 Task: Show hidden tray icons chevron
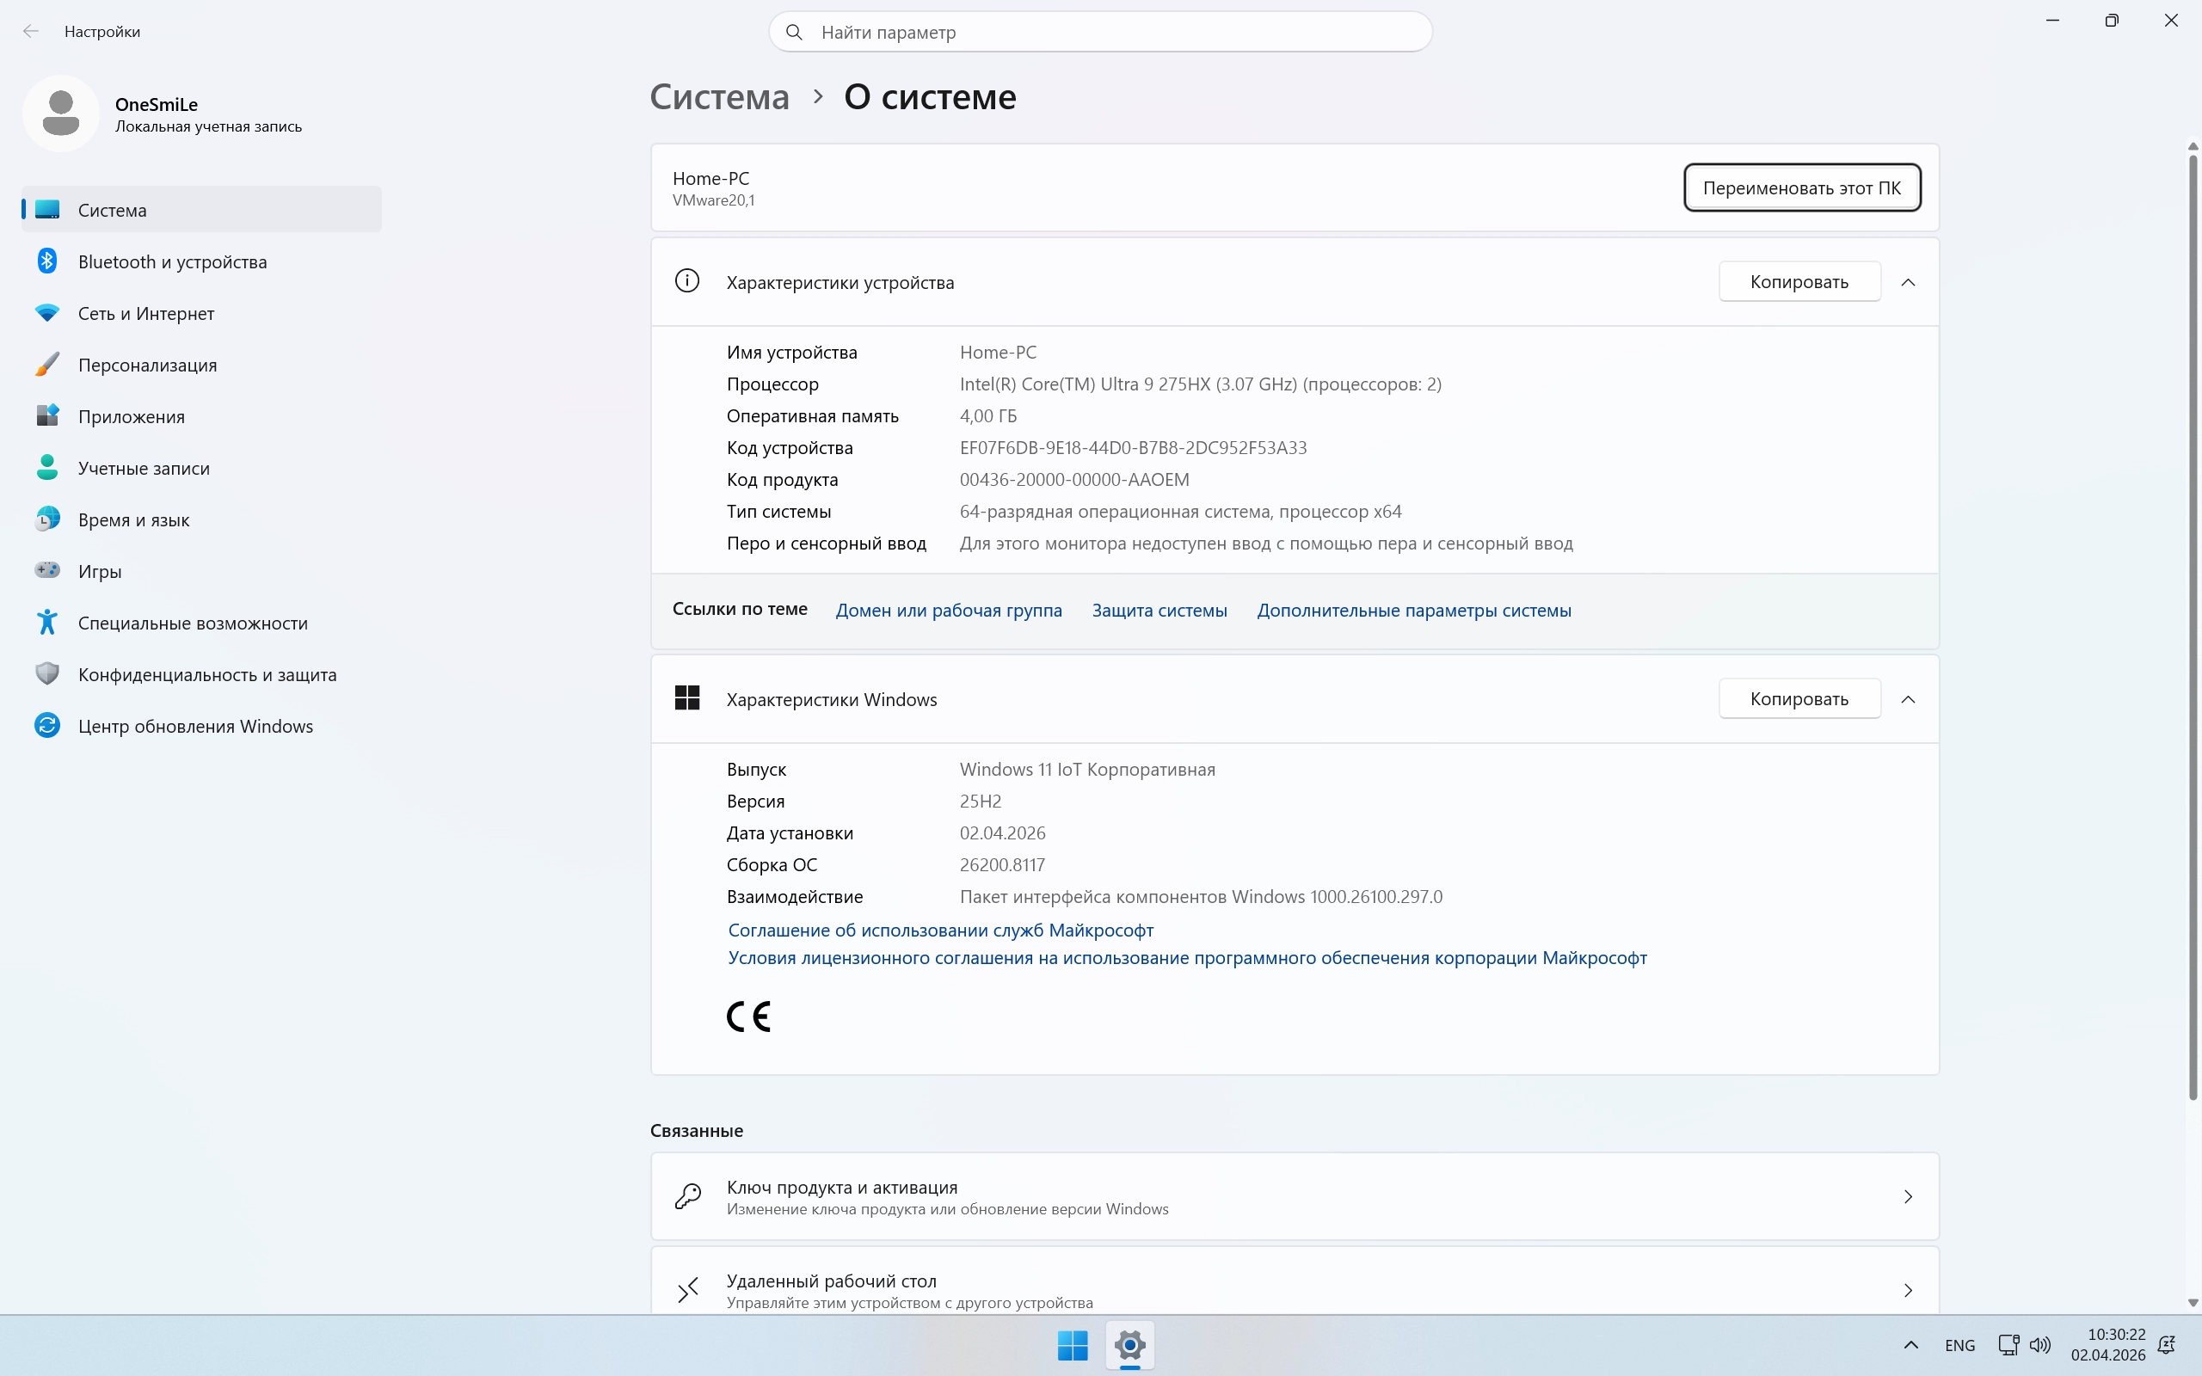point(1910,1345)
